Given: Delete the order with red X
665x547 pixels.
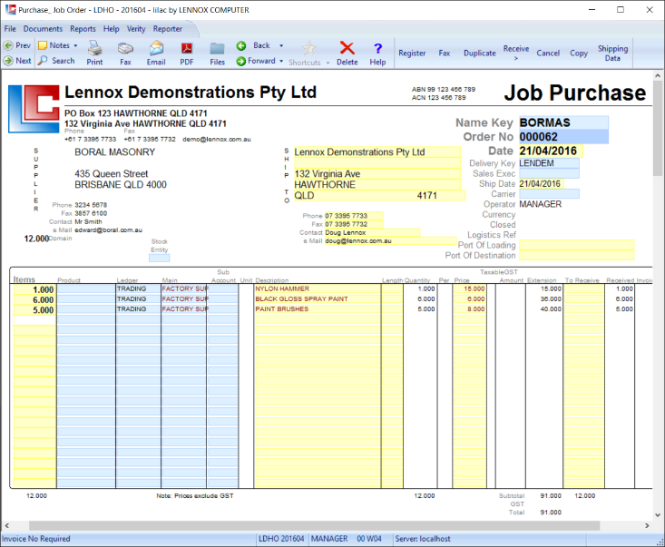Looking at the screenshot, I should [x=347, y=54].
